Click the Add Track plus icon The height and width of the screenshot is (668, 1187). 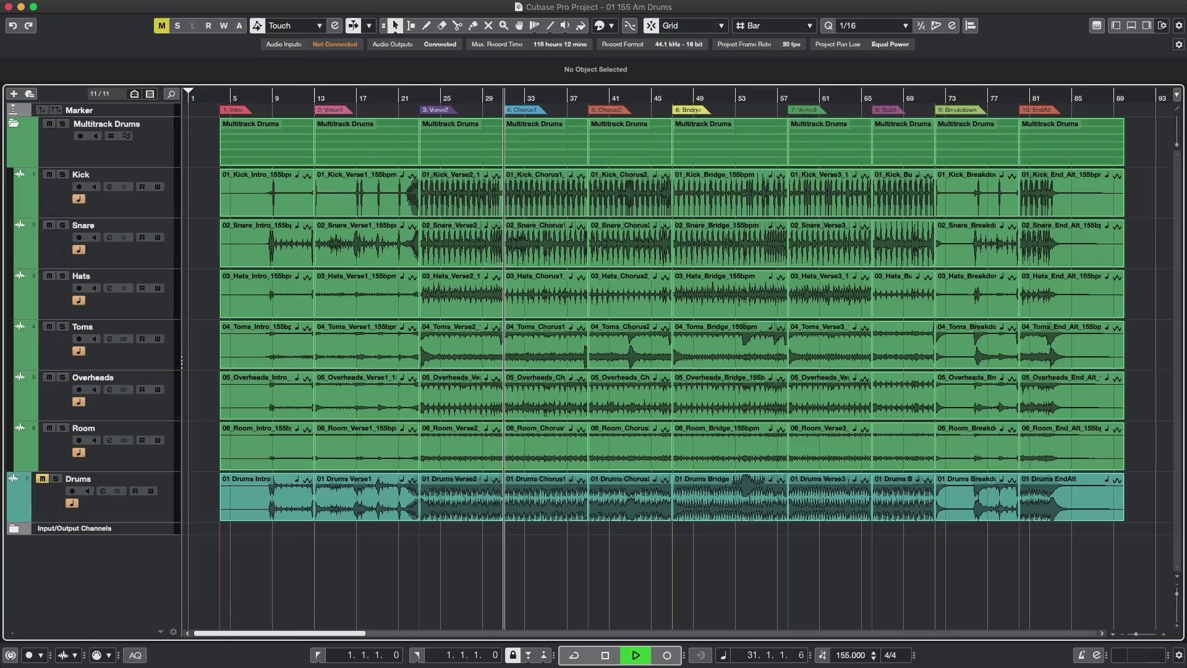tap(14, 93)
